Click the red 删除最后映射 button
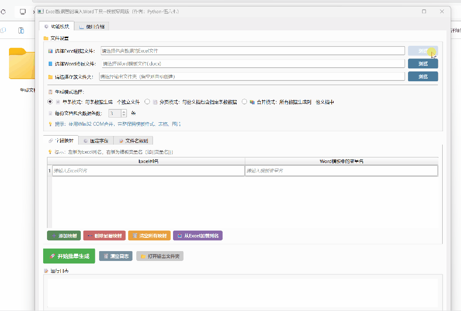The width and height of the screenshot is (461, 311). click(104, 236)
